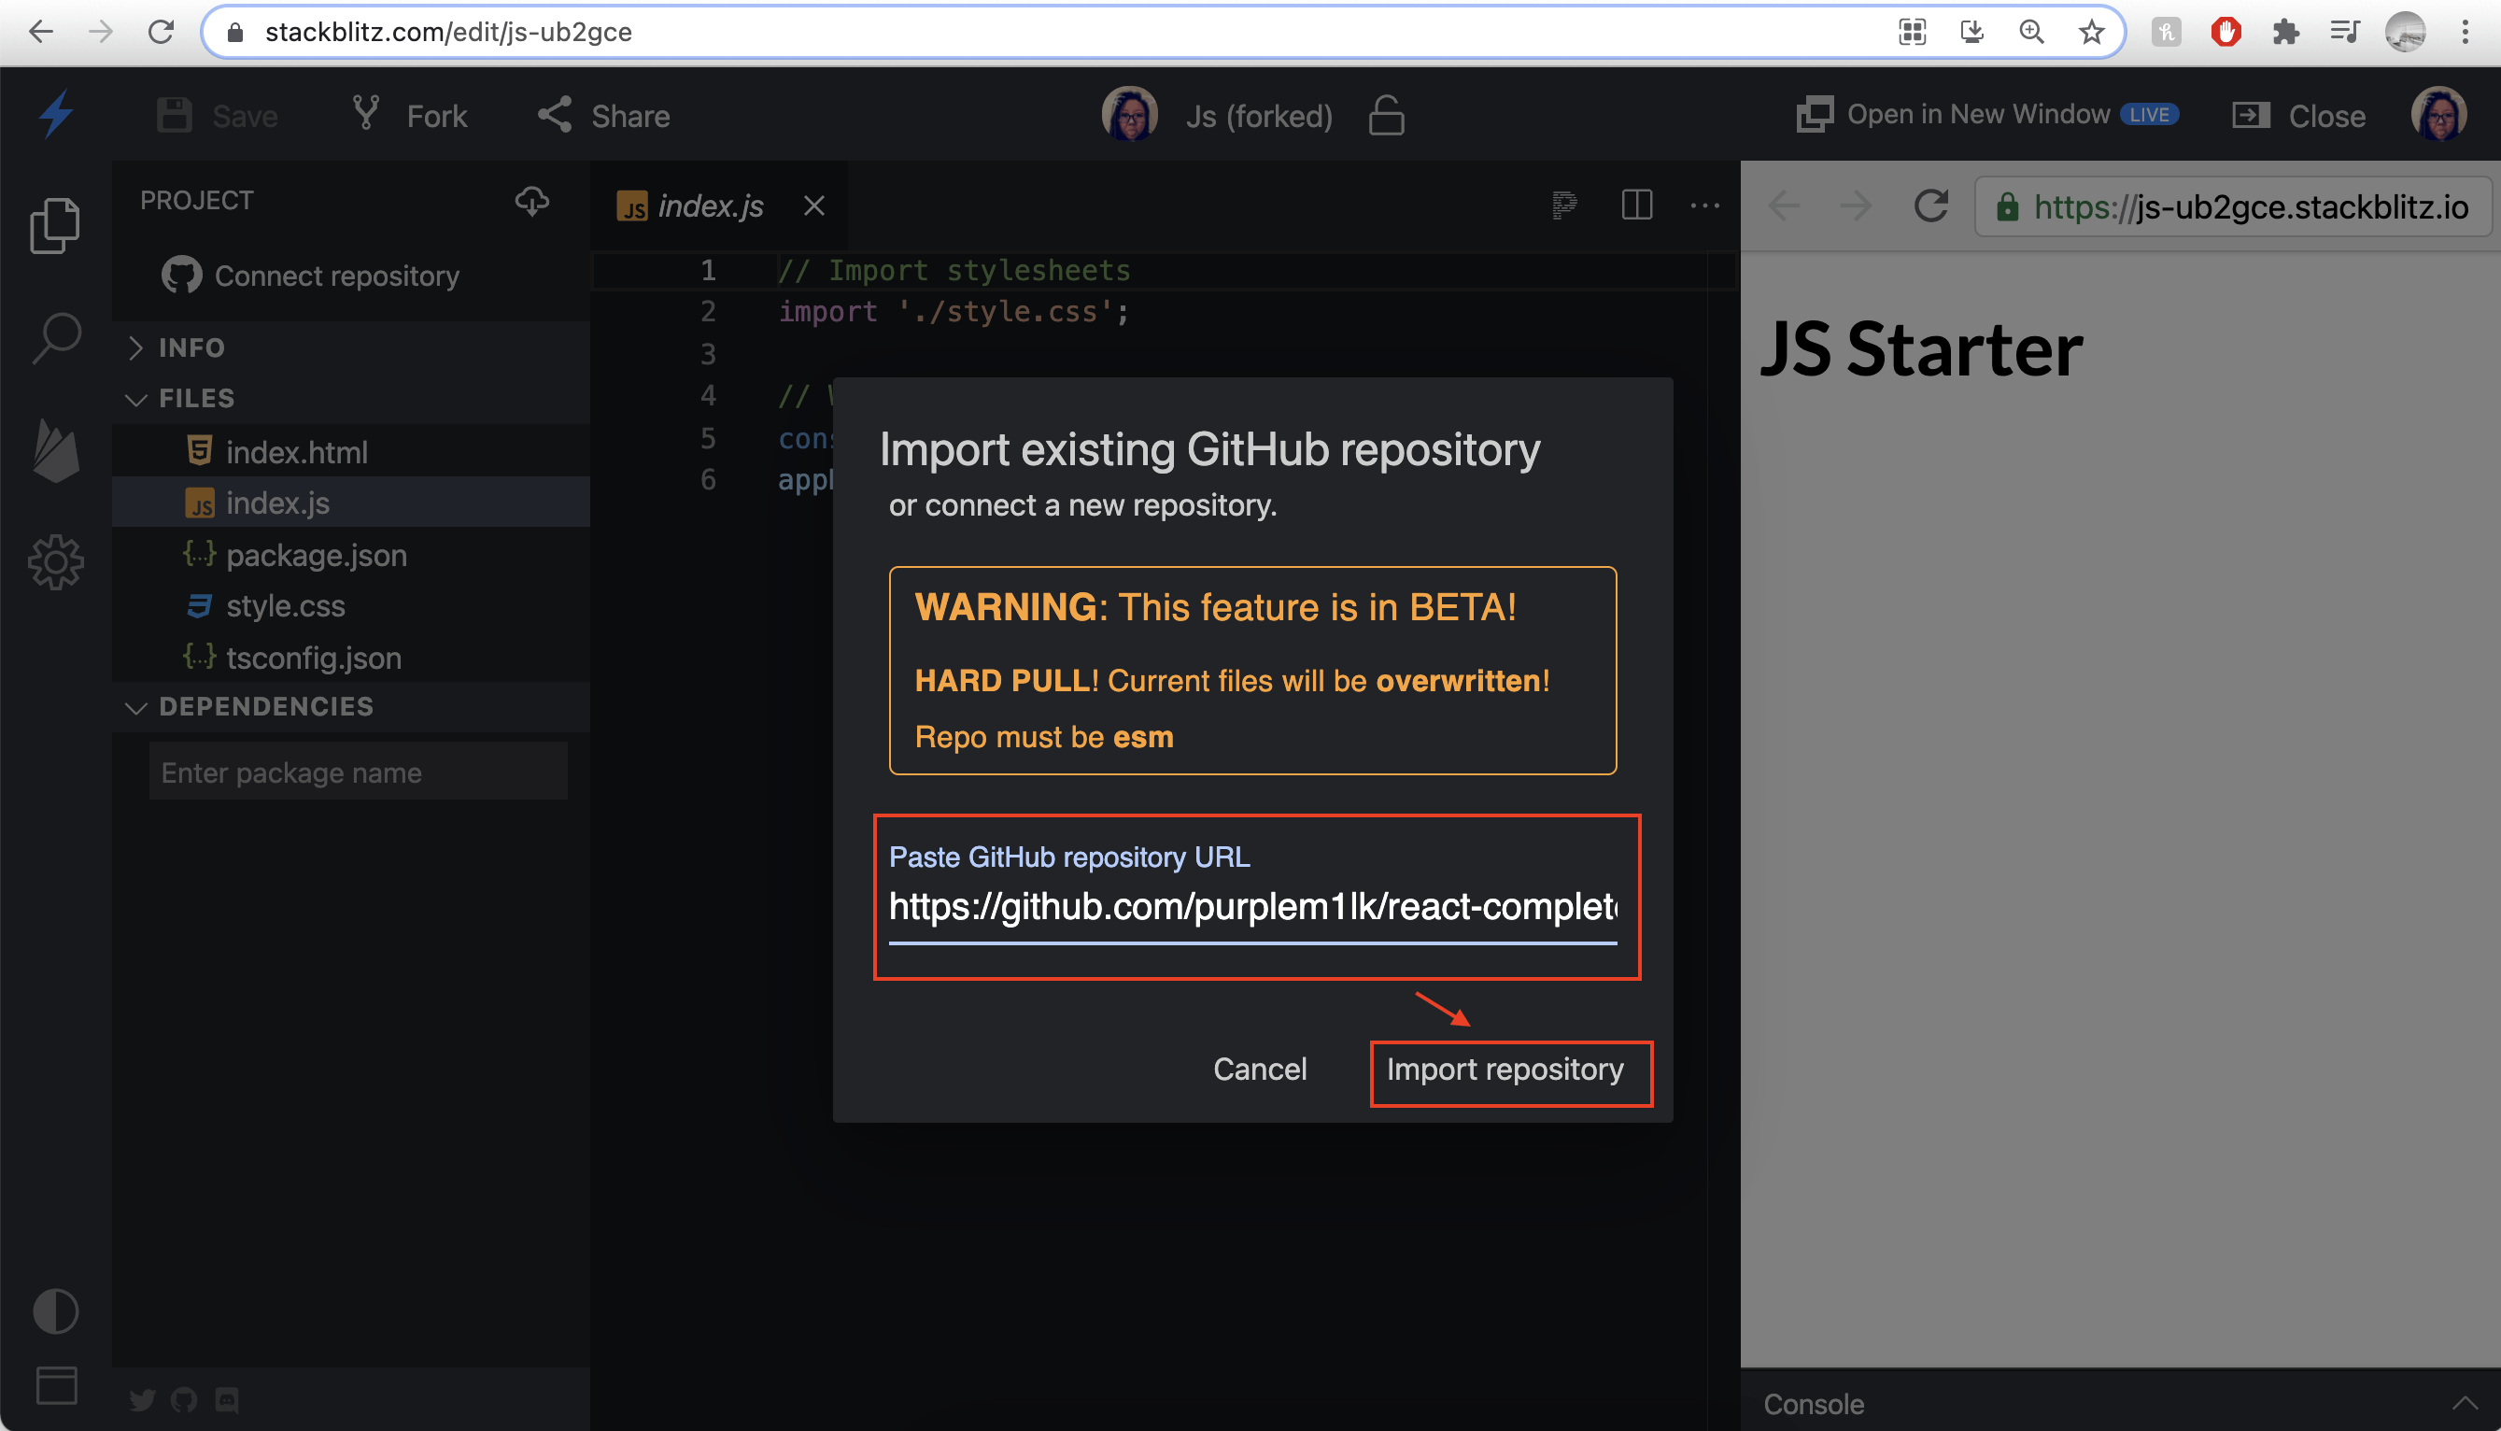This screenshot has width=2501, height=1431.
Task: Open the editor's ellipsis overflow menu
Action: (1706, 205)
